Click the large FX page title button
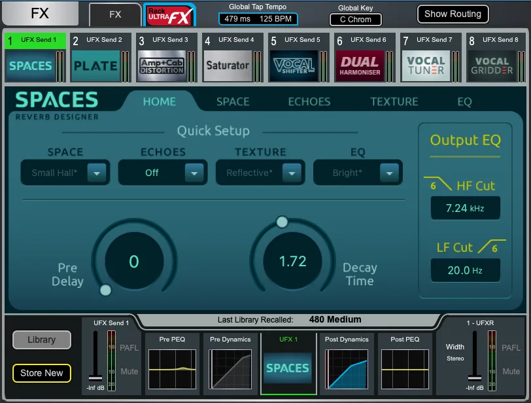The height and width of the screenshot is (403, 531). pos(40,14)
